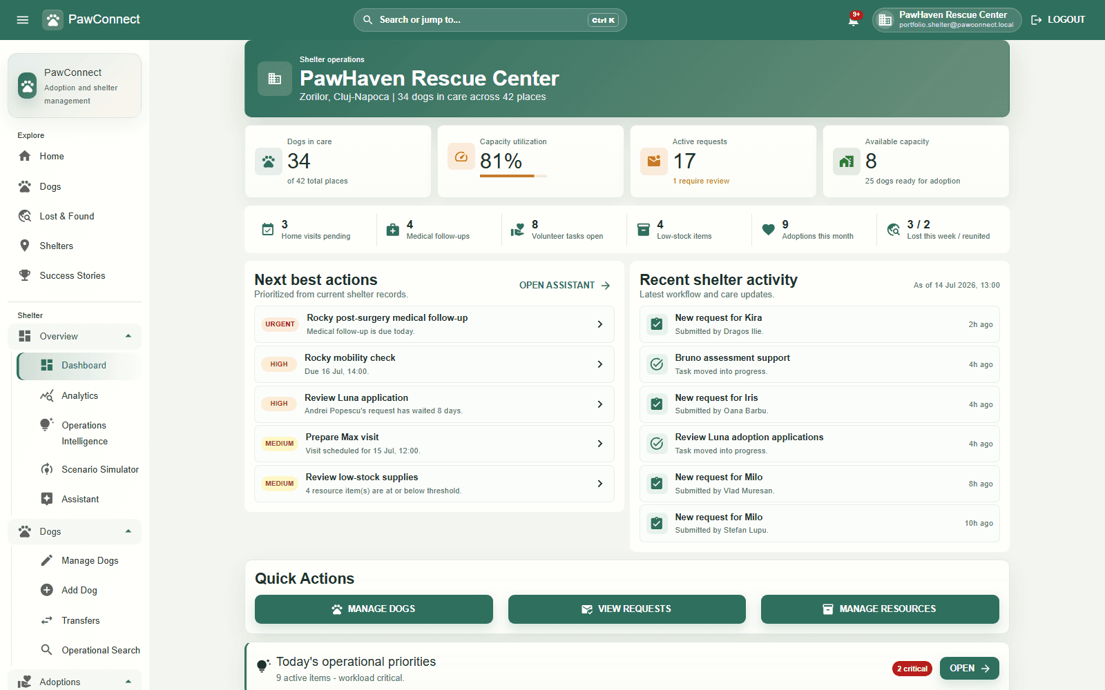
Task: Open Shelters in Explore menu
Action: coord(75,246)
